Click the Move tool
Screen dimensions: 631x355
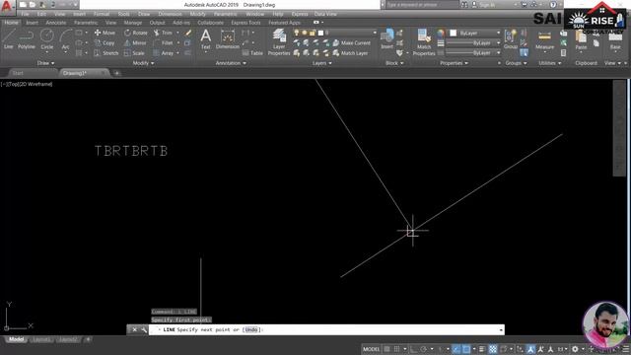coord(105,33)
